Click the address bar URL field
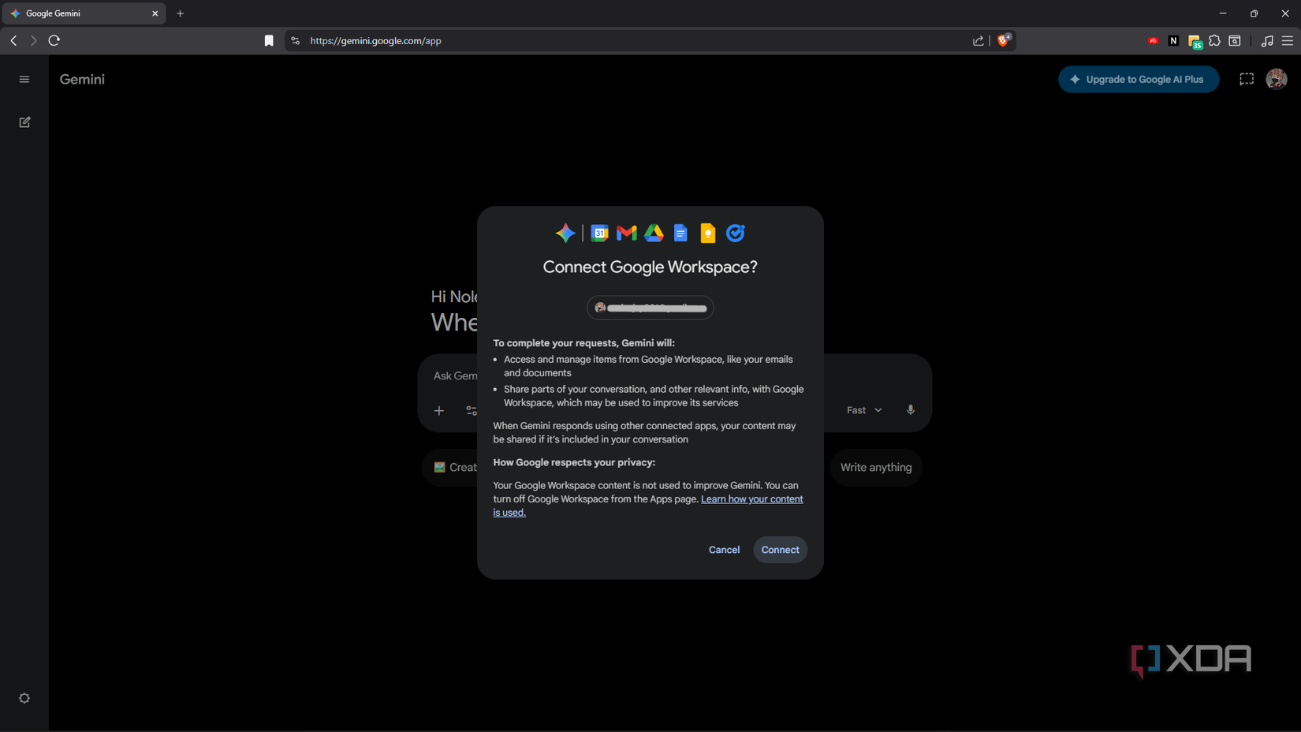Viewport: 1301px width, 732px height. tap(376, 40)
